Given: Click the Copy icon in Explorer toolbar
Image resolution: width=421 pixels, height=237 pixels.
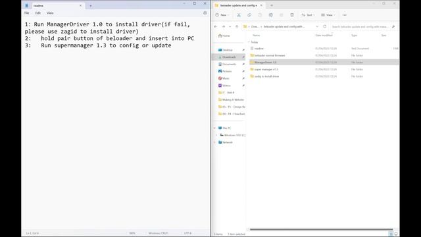Looking at the screenshot, I should click(x=249, y=15).
